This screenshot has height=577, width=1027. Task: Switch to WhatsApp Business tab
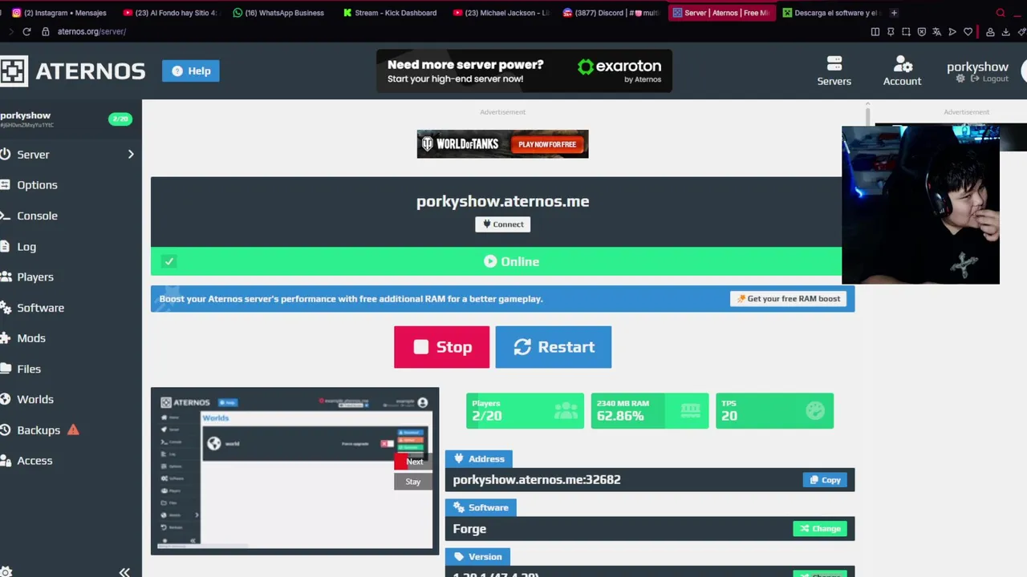[279, 13]
